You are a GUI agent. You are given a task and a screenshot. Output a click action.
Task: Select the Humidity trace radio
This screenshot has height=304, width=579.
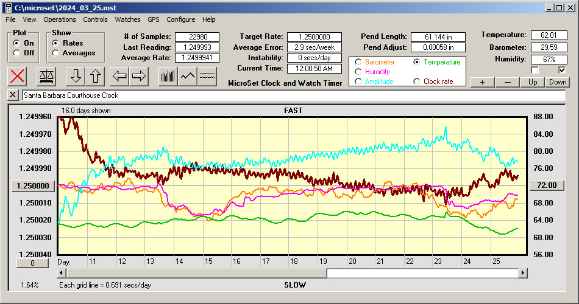[x=358, y=72]
